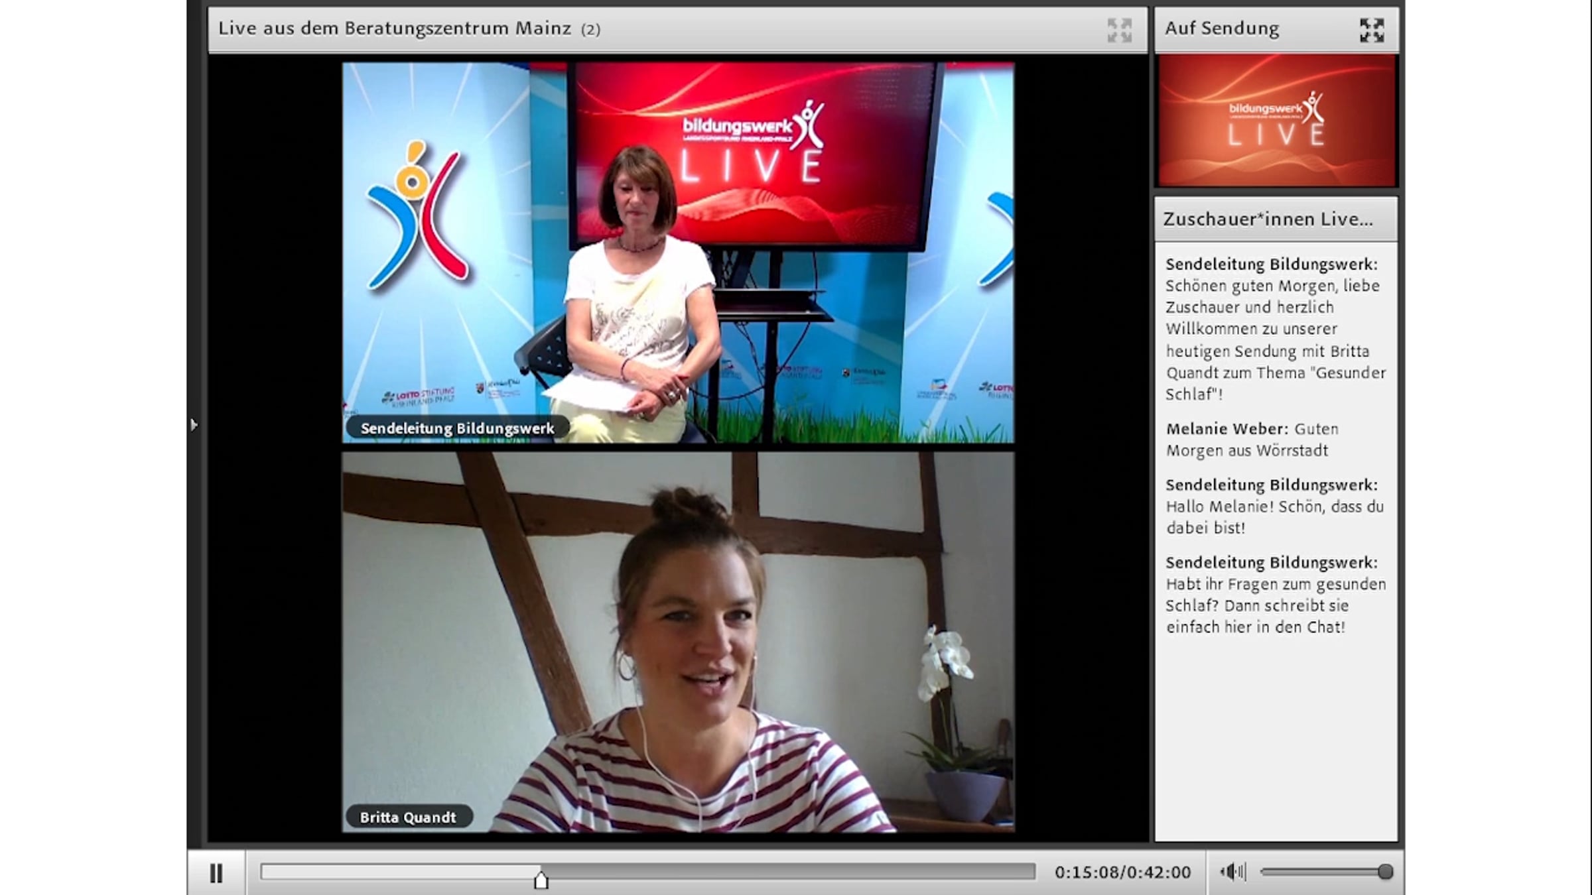The image size is (1592, 895).
Task: Click the Auf Sendung pod title
Action: (x=1222, y=29)
